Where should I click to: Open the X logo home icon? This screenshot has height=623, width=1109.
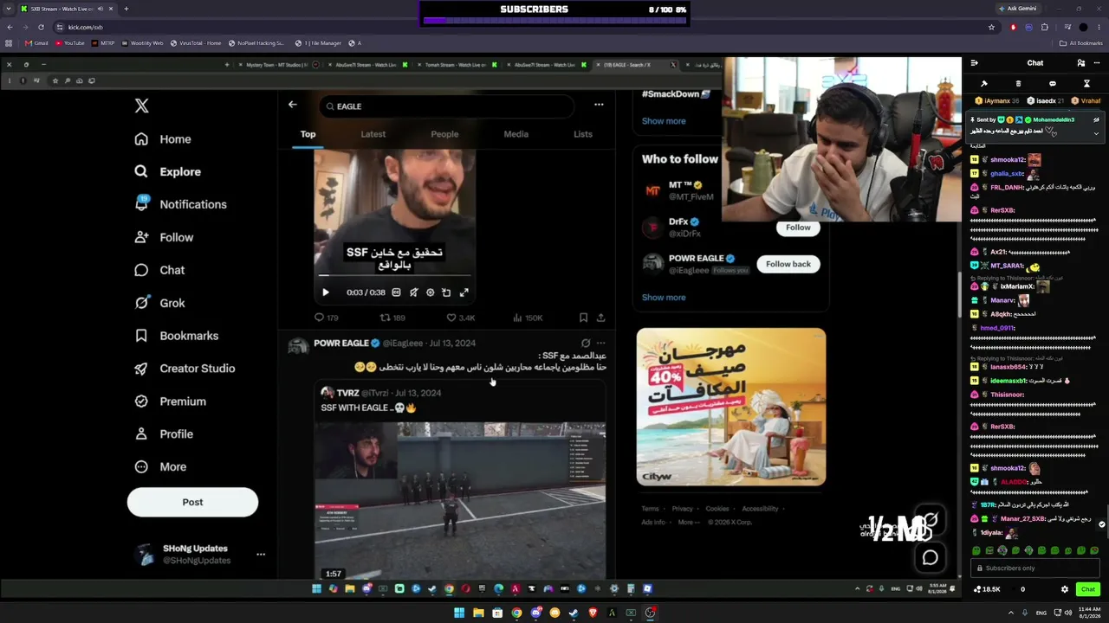pyautogui.click(x=141, y=106)
